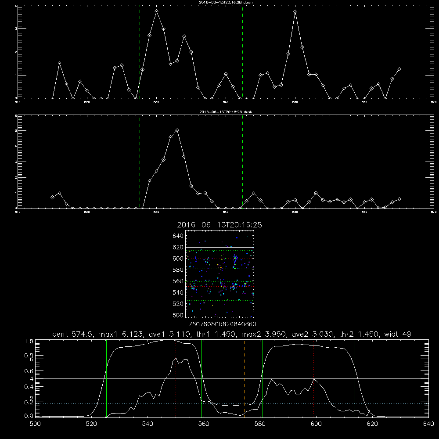Click the right green dashed line in dusk plot
Screen dimensions: 439x439
tap(242, 162)
